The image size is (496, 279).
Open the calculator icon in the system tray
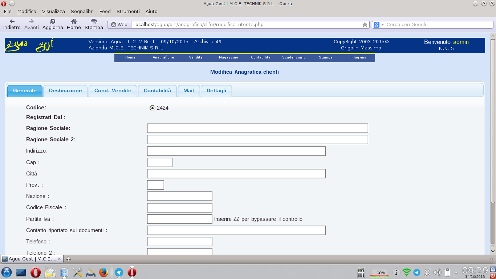tap(361, 272)
